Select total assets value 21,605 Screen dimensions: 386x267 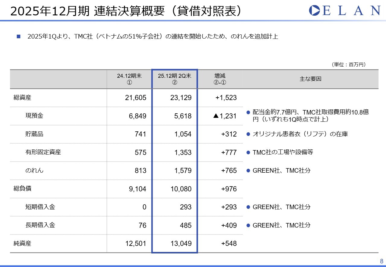(136, 98)
